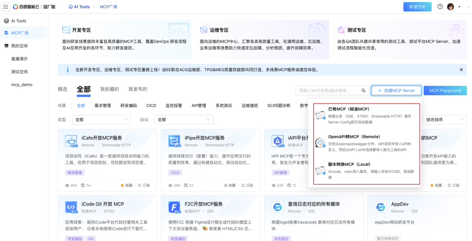Switch to the 精选 tab
Image resolution: width=472 pixels, height=241 pixels.
[x=62, y=89]
